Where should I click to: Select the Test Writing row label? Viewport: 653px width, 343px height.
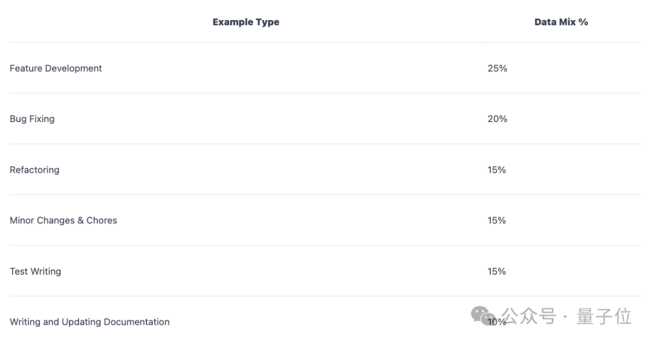coord(35,271)
